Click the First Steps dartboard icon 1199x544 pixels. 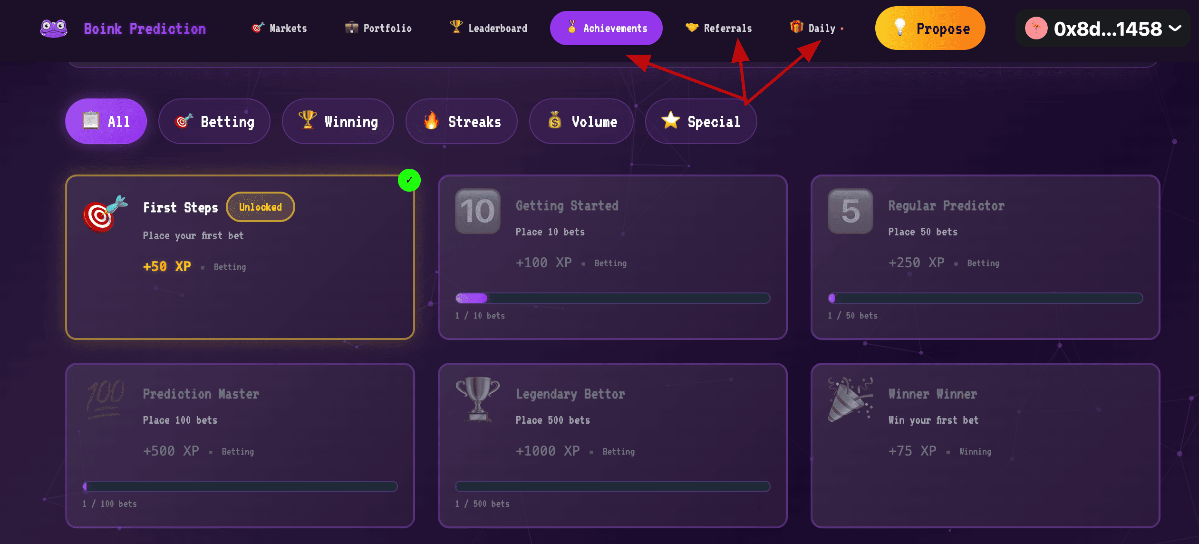(x=104, y=214)
